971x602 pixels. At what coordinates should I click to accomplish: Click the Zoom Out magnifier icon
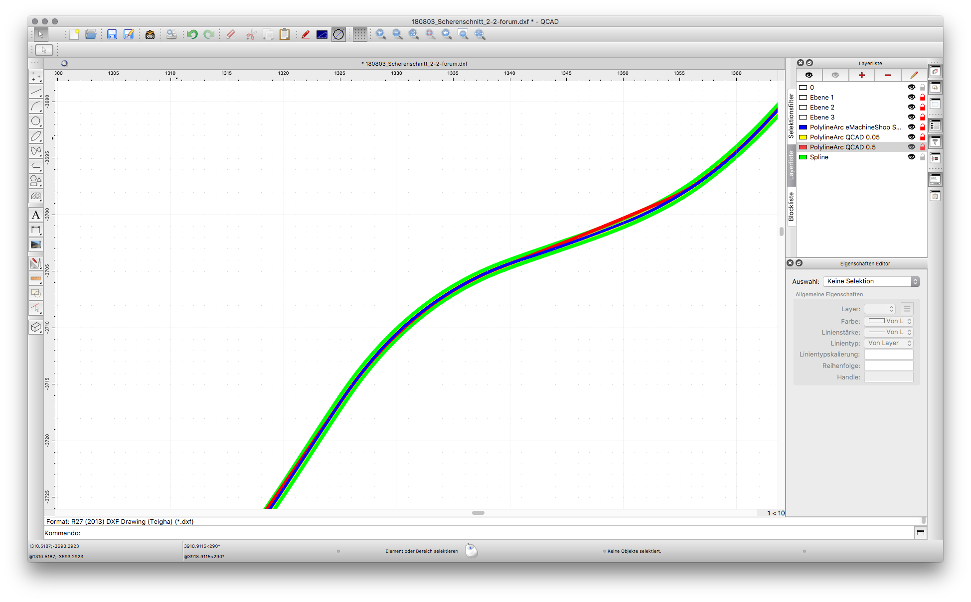point(397,34)
